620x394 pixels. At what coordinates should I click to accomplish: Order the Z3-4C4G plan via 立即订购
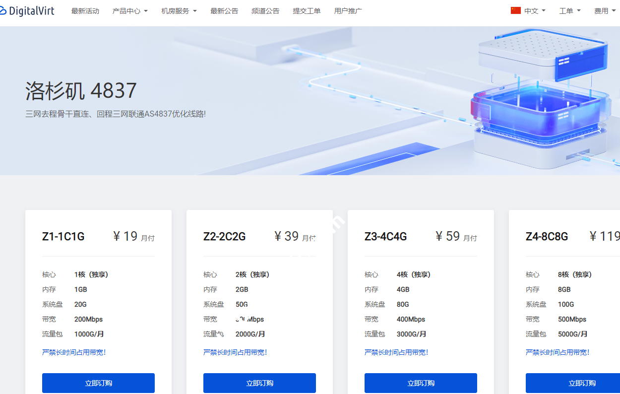[x=421, y=383]
